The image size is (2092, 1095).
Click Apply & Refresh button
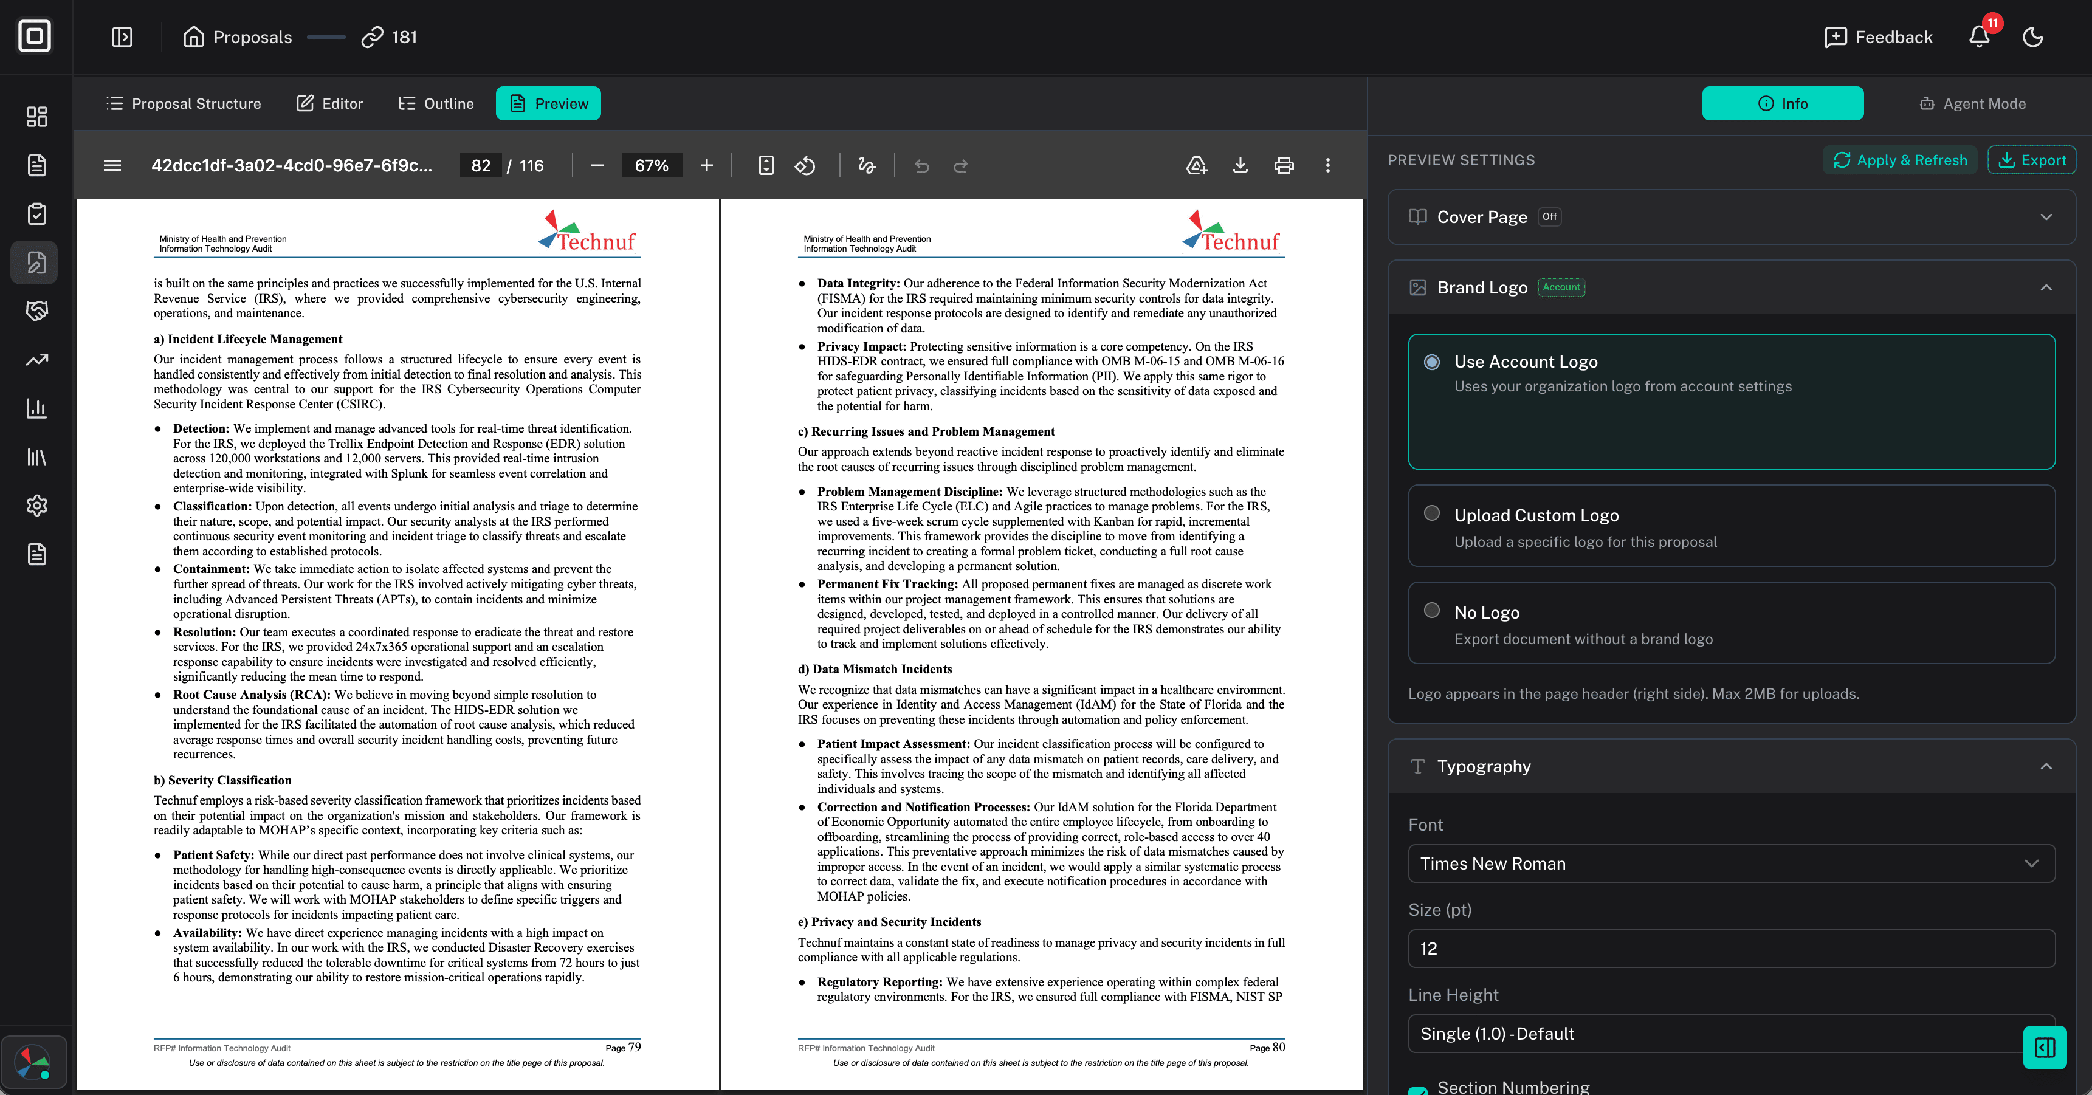click(x=1899, y=160)
